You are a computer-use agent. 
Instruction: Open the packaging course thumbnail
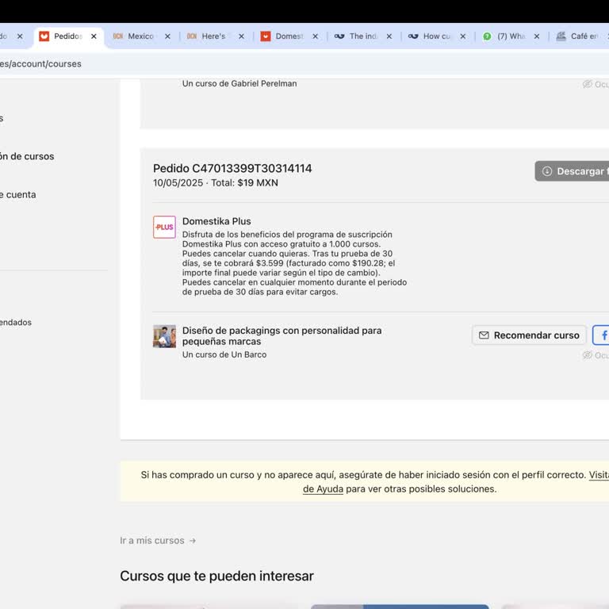164,336
